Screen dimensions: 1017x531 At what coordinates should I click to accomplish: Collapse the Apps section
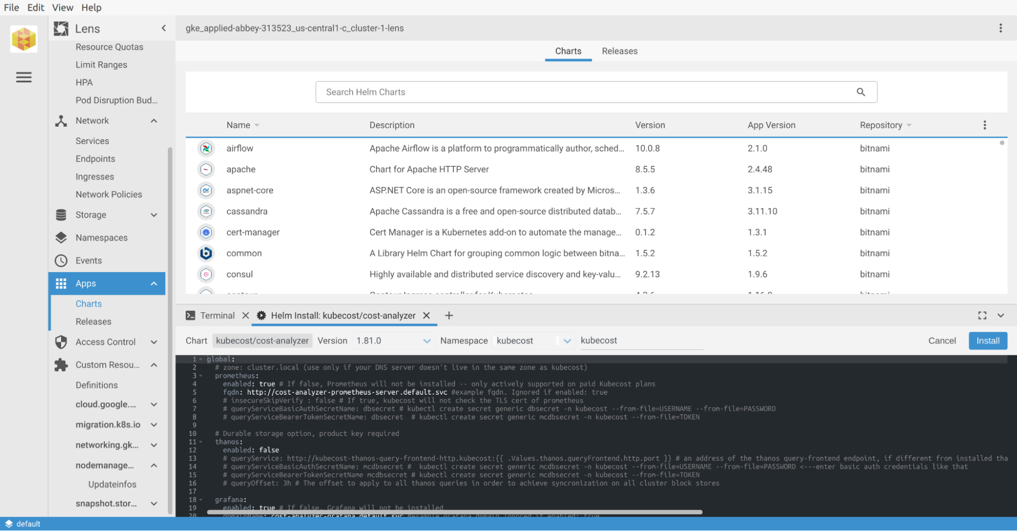coord(154,283)
